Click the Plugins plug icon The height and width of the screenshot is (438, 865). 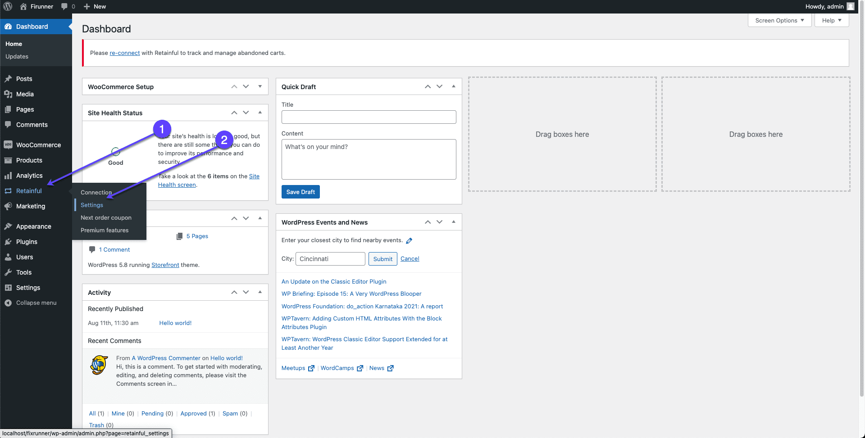8,242
